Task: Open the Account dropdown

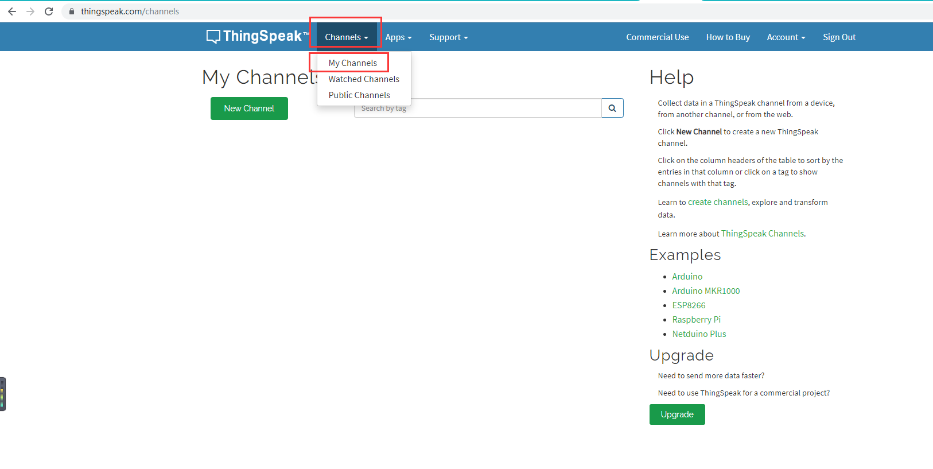Action: pyautogui.click(x=786, y=37)
